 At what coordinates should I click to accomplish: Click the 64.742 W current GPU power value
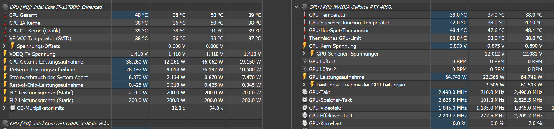pyautogui.click(x=456, y=77)
